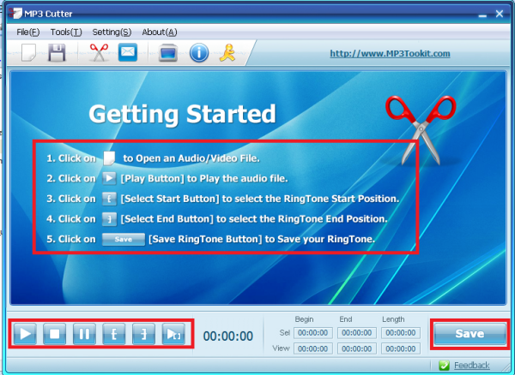Start playback with the Play button
The height and width of the screenshot is (375, 515).
(x=25, y=334)
